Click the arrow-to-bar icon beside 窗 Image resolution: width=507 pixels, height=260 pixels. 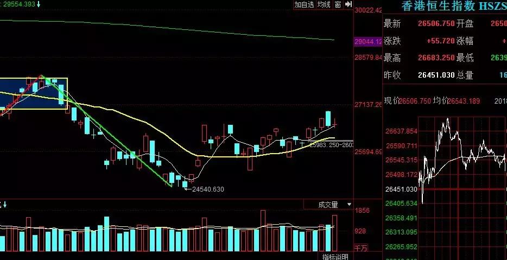(x=348, y=4)
